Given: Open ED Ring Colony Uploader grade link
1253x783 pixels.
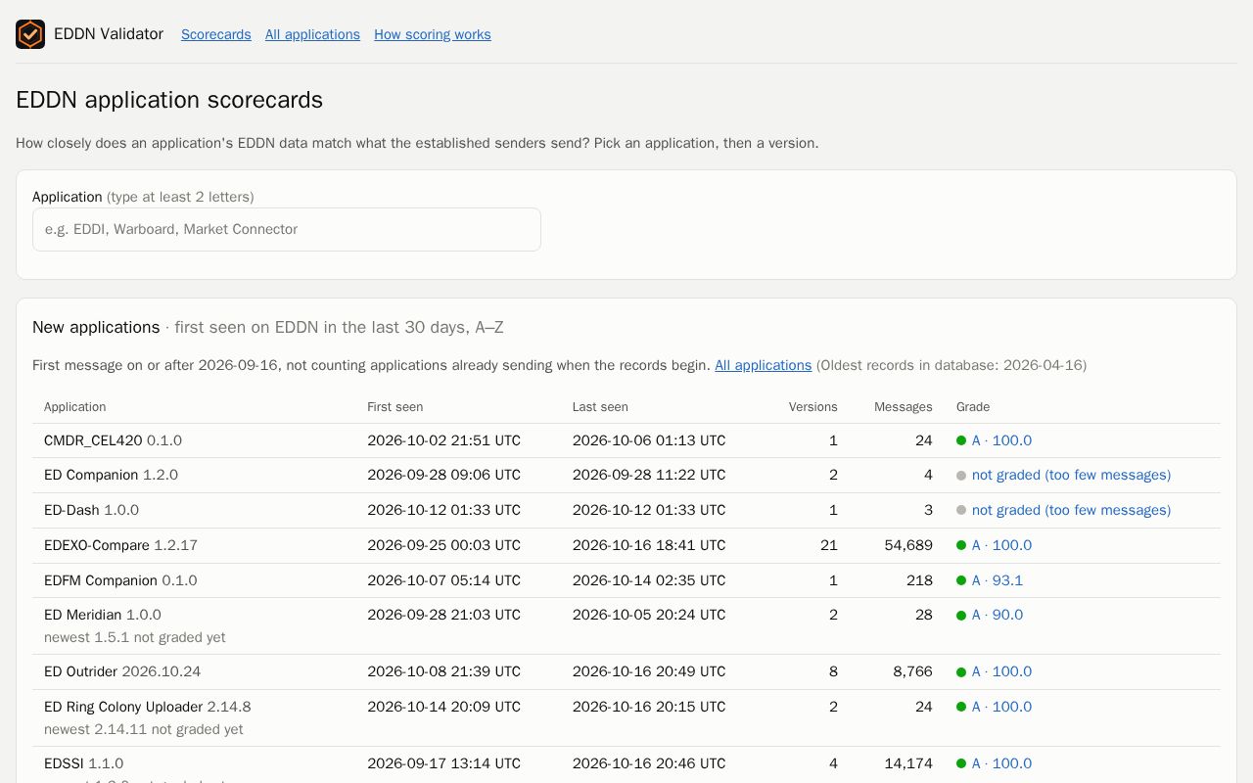Looking at the screenshot, I should [1001, 707].
